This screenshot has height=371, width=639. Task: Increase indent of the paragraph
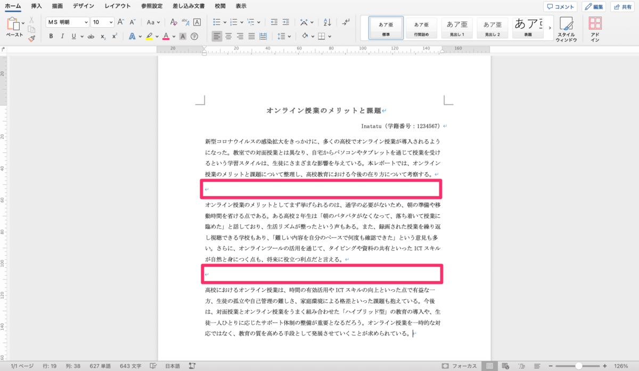coord(286,22)
